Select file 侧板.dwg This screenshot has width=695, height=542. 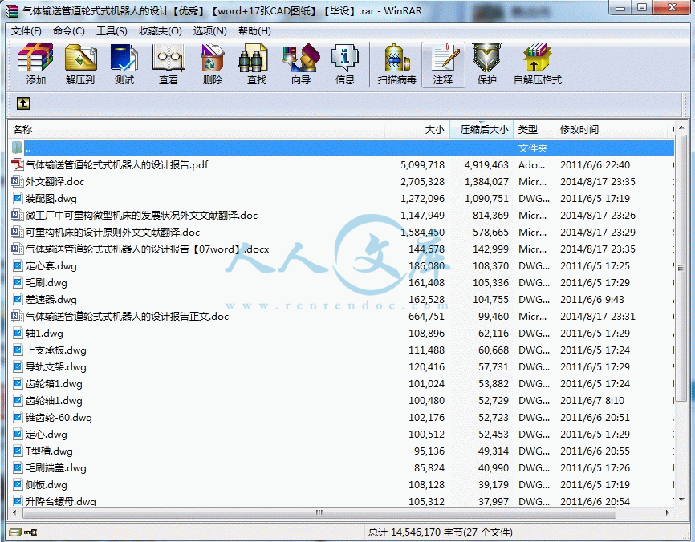coord(46,484)
